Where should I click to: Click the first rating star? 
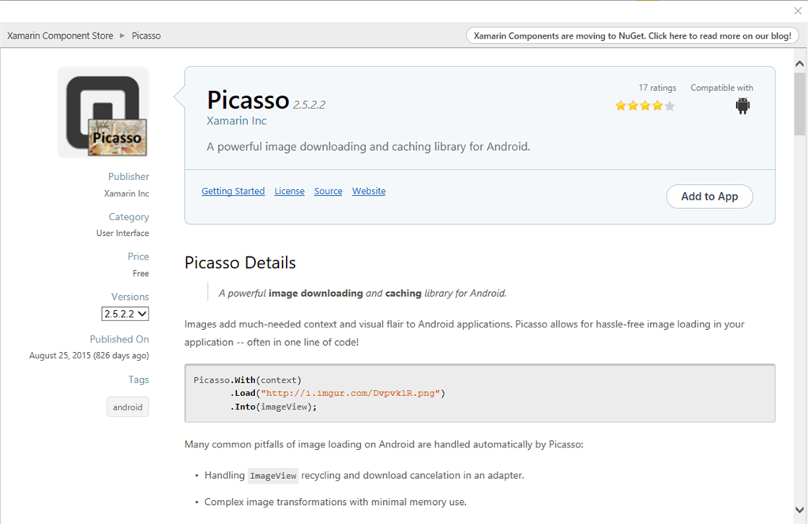(x=621, y=106)
